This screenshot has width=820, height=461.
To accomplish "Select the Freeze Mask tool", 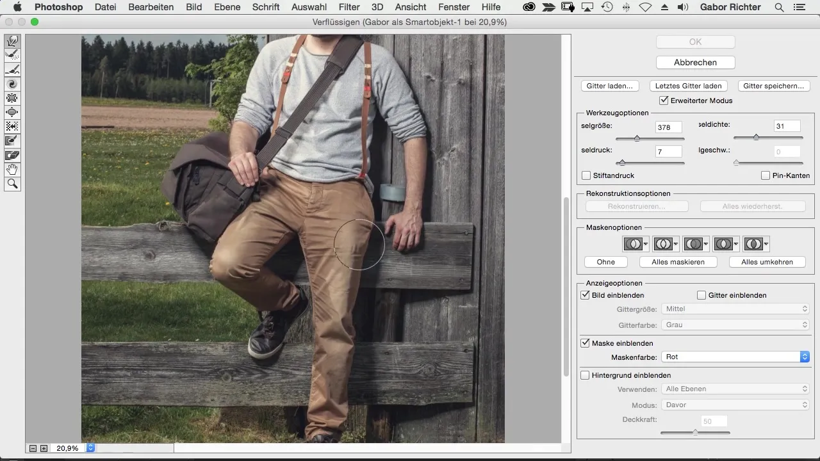I will tap(12, 140).
